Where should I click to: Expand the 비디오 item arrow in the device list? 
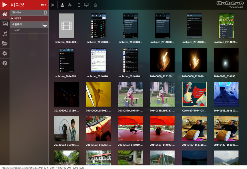[12, 18]
